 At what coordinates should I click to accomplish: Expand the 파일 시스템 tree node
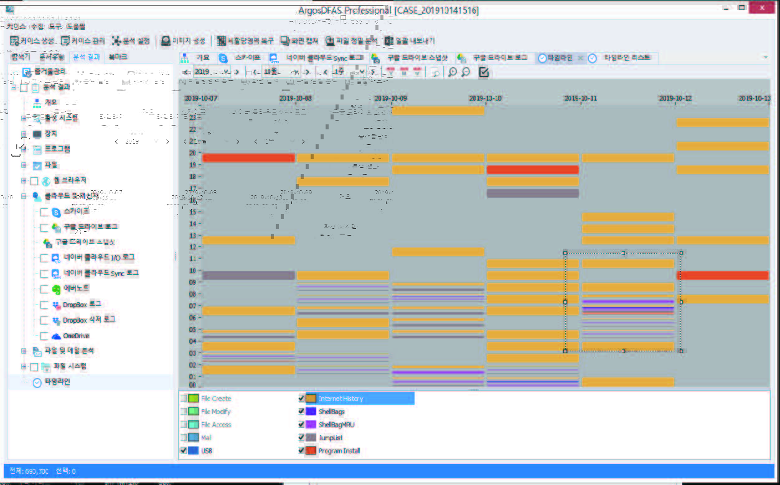(x=24, y=367)
